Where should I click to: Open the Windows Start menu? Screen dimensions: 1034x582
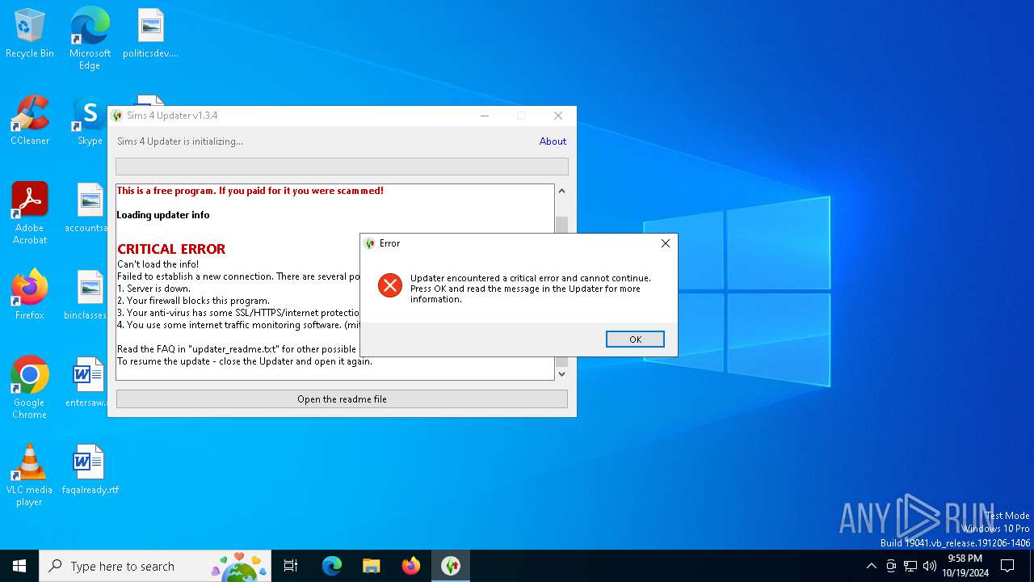(x=19, y=566)
